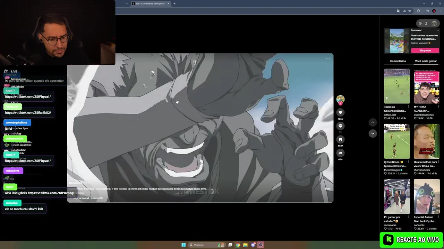Open OBS Studio from the taskbar
Screen dimensions: 444x249
(x=261, y=245)
